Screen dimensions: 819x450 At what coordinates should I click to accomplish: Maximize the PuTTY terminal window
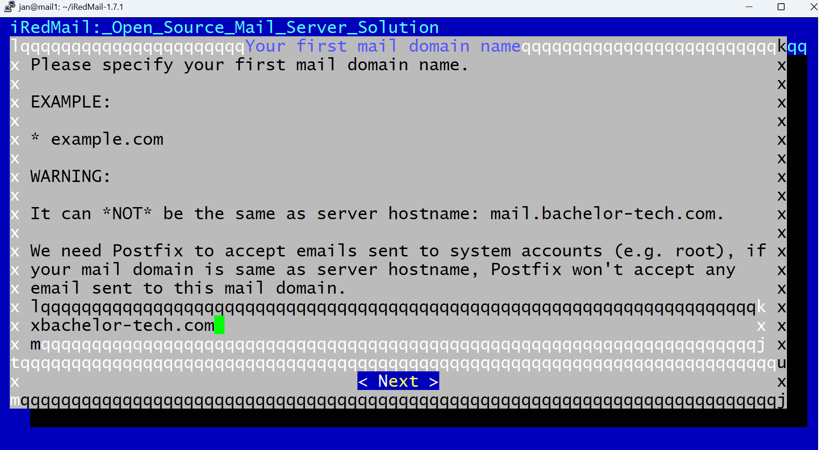coord(781,7)
